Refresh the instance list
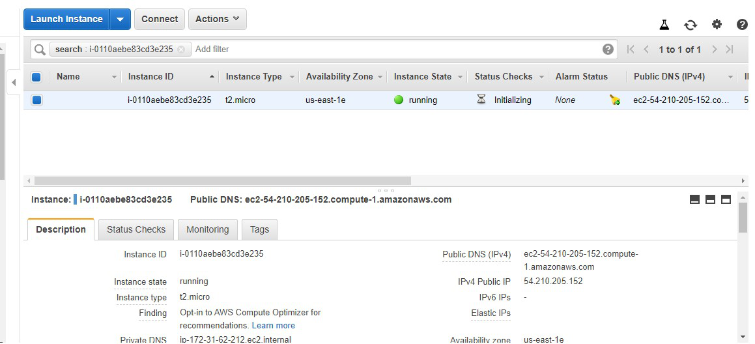The height and width of the screenshot is (344, 755). pyautogui.click(x=691, y=25)
